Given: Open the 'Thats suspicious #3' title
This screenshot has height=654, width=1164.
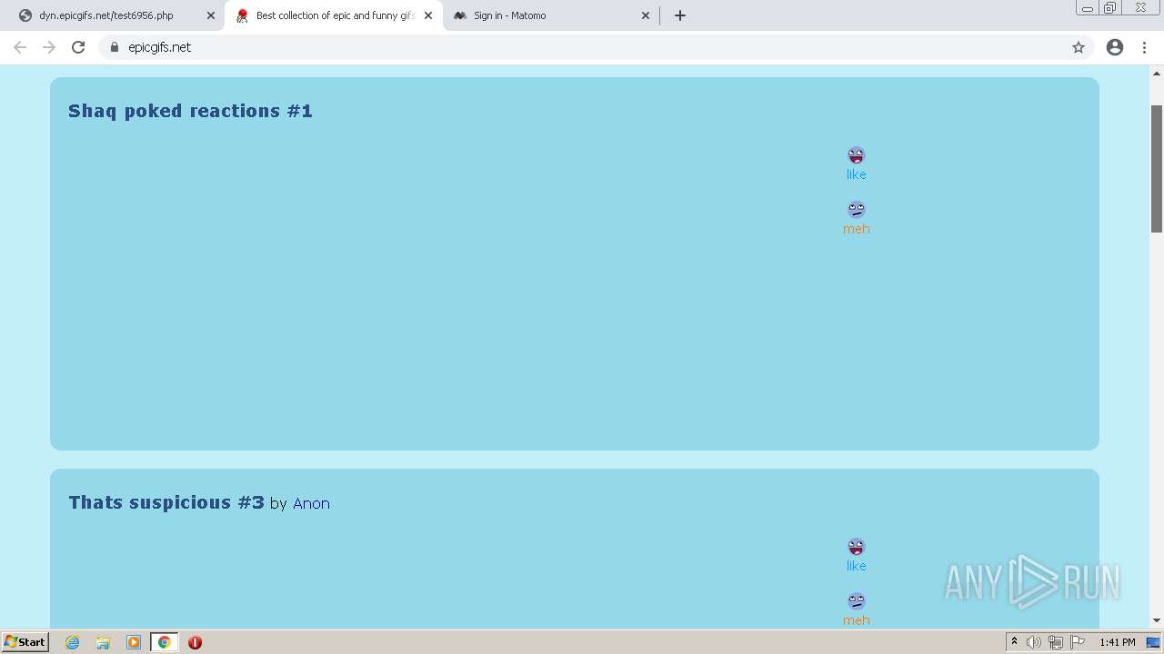Looking at the screenshot, I should pyautogui.click(x=166, y=502).
